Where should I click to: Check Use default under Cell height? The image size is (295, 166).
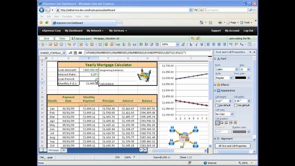[x=217, y=106]
